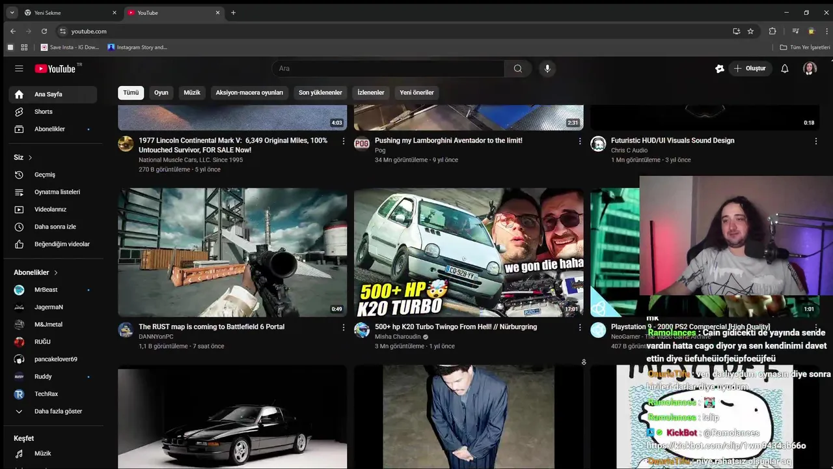Open DANNYonPC channel avatar

tap(126, 330)
